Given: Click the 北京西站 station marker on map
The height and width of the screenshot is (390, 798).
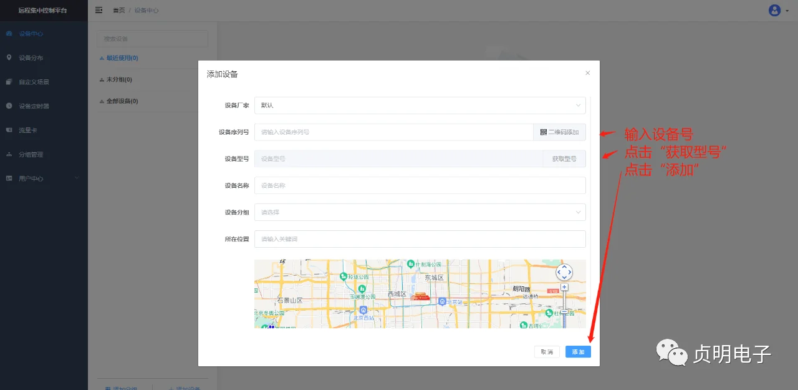Looking at the screenshot, I should tap(363, 310).
